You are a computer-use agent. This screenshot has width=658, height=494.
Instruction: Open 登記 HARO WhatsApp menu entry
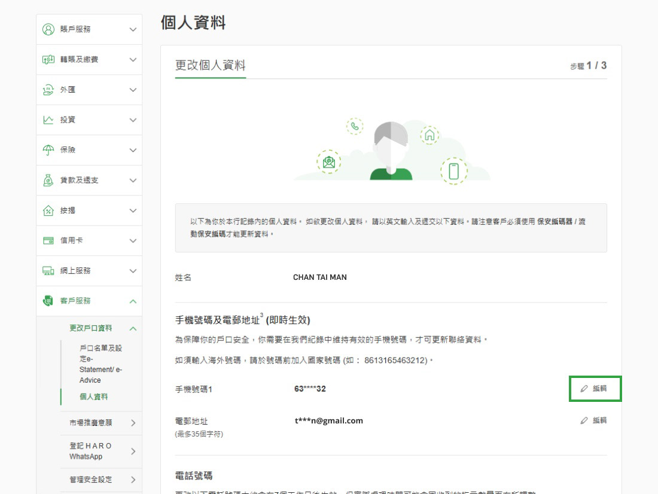91,451
